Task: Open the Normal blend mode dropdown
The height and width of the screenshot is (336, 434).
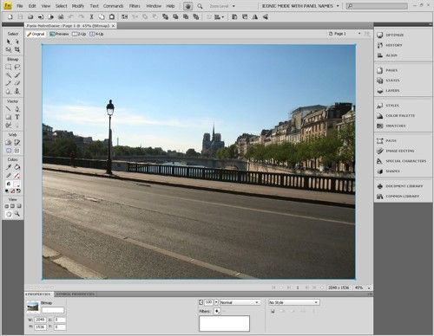Action: (x=240, y=302)
